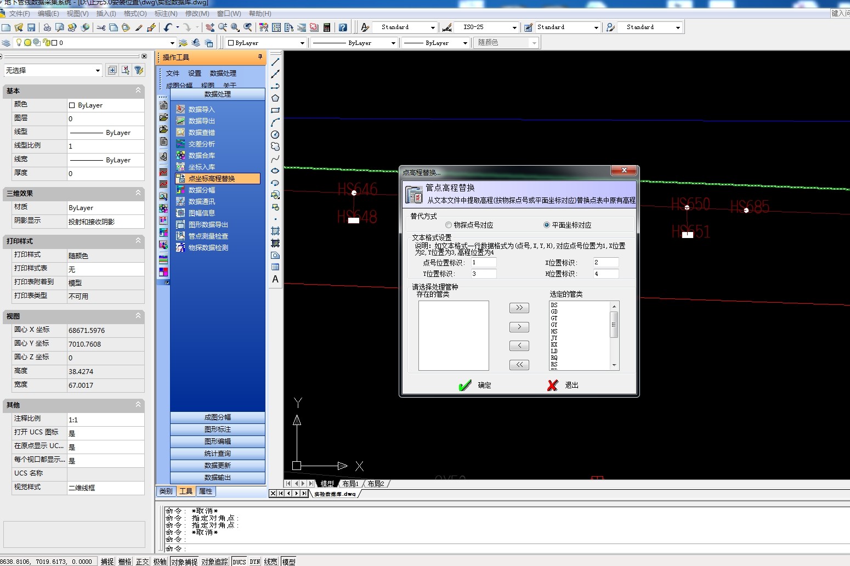850x566 pixels.
Task: Click the Save icon in top toolbar
Action: (31, 27)
